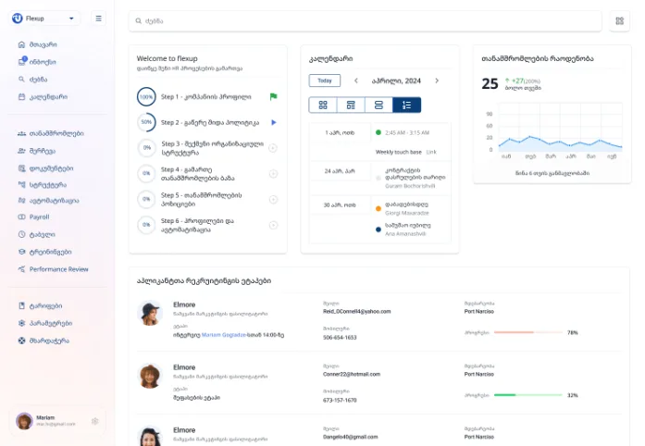This screenshot has width=645, height=446.
Task: Click the blue play arrow on Step 2
Action: [274, 122]
